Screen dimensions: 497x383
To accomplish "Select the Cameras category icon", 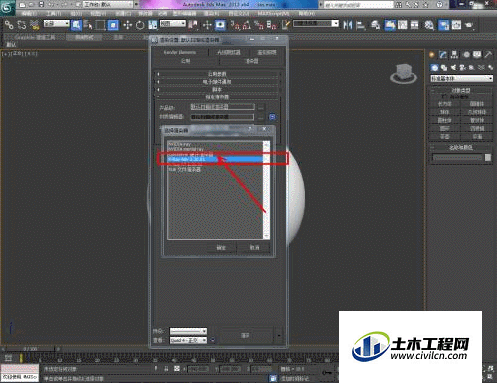I will pyautogui.click(x=463, y=68).
